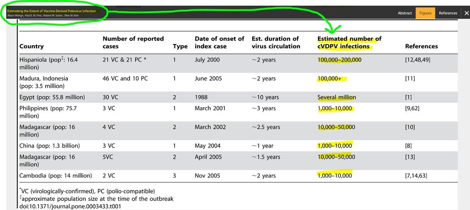Open reference [10] for Madagascar 2002 outbreak

[x=410, y=127]
